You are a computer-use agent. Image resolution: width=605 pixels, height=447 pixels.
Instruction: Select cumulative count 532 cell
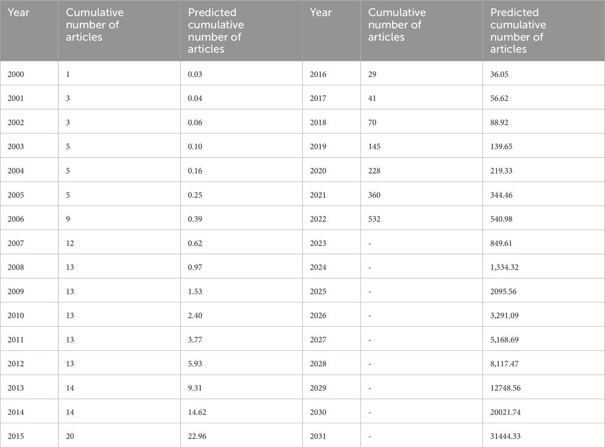(374, 219)
